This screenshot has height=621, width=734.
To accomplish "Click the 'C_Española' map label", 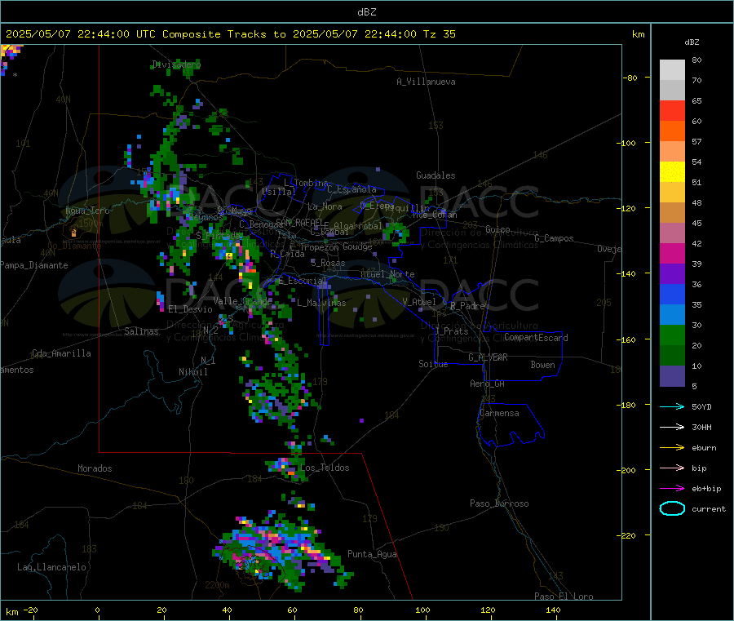I will pos(352,189).
